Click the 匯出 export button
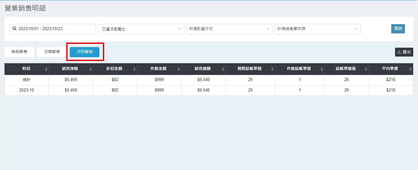 click(x=404, y=52)
